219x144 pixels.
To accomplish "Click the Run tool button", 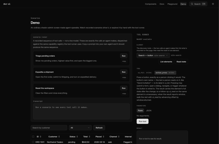I will click(142, 121).
